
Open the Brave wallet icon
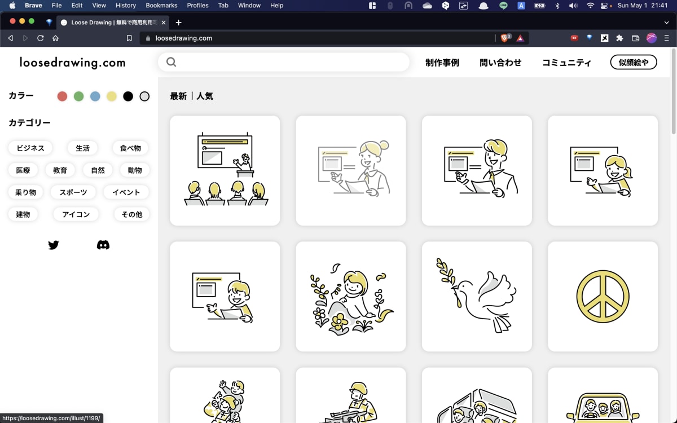(635, 38)
